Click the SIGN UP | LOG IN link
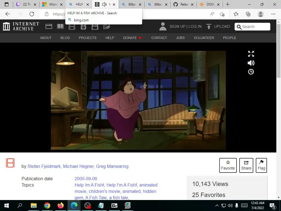Image resolution: width=281 pixels, height=211 pixels. (186, 26)
